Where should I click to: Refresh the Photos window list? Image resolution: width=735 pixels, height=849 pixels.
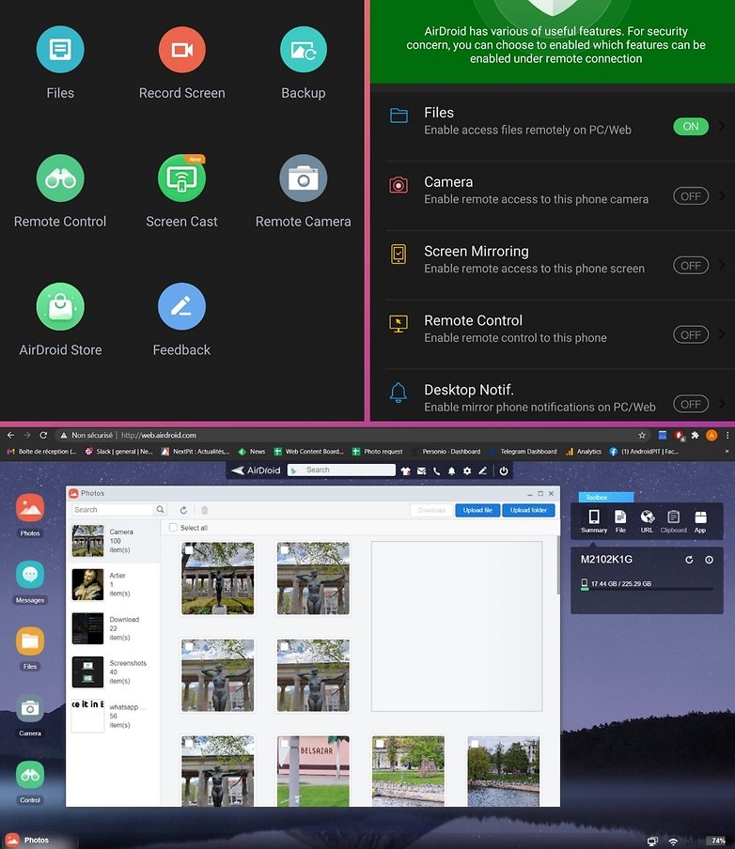click(184, 510)
